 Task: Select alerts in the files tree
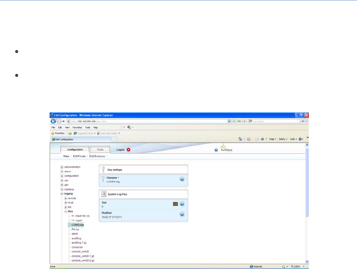click(x=75, y=234)
